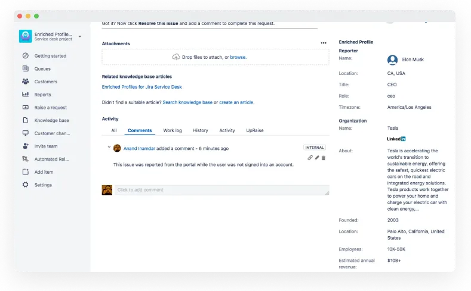Switch to the Work log tab
The image size is (471, 291).
(x=173, y=130)
